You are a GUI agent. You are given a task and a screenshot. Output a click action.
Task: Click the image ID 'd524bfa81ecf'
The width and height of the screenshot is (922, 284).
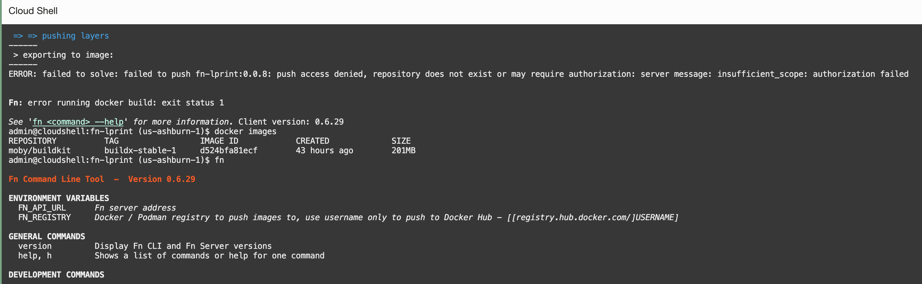[x=228, y=151]
